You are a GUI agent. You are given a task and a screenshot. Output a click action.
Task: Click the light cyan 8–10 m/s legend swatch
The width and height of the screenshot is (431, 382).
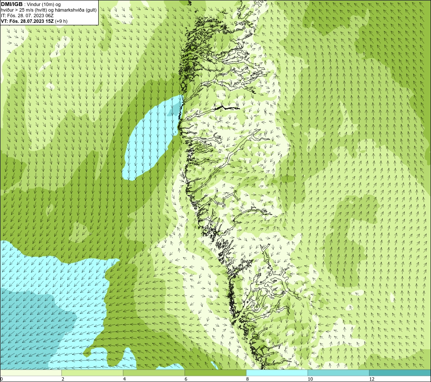[x=277, y=373]
